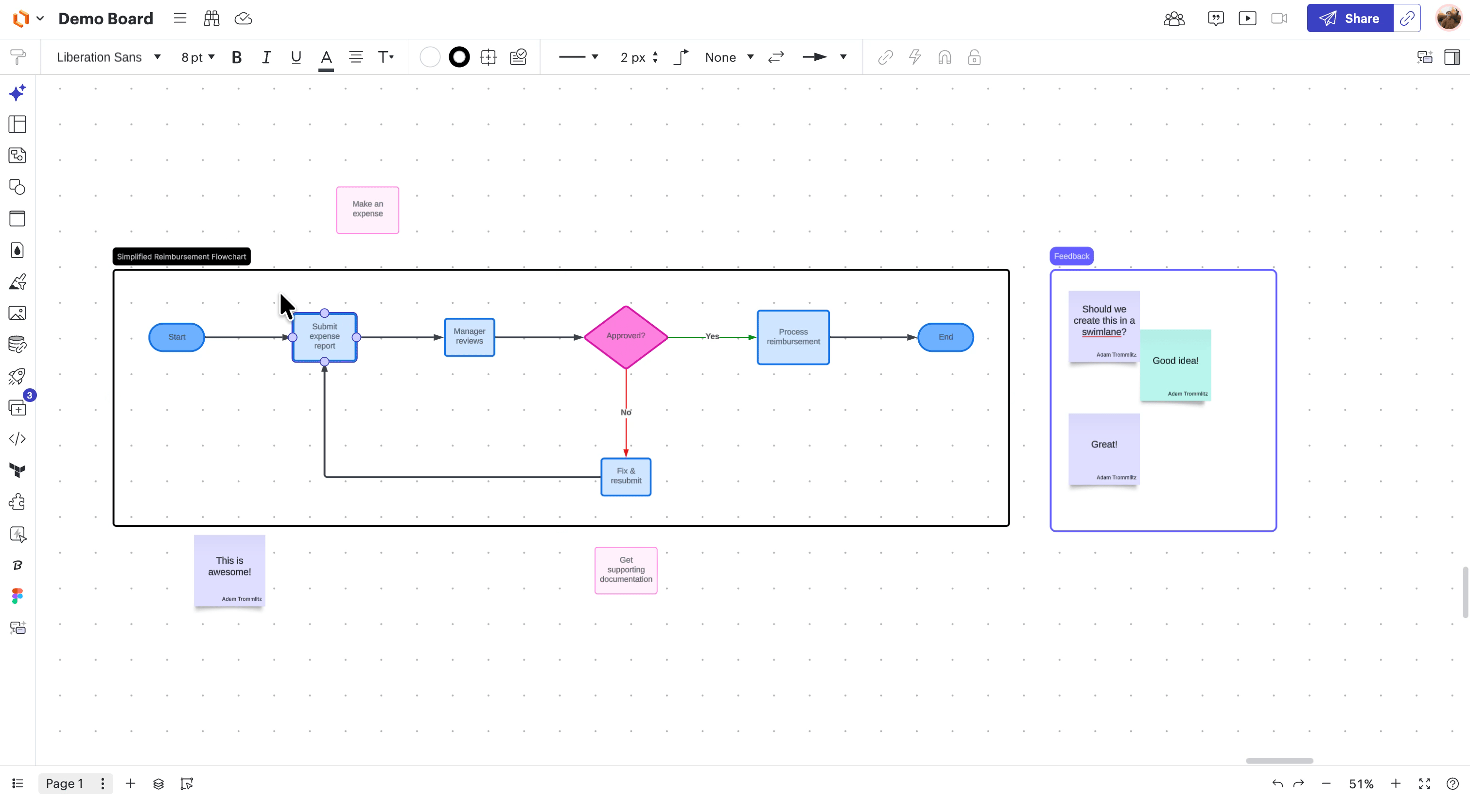Open the shapes library icon
This screenshot has height=801, width=1470.
pos(17,187)
